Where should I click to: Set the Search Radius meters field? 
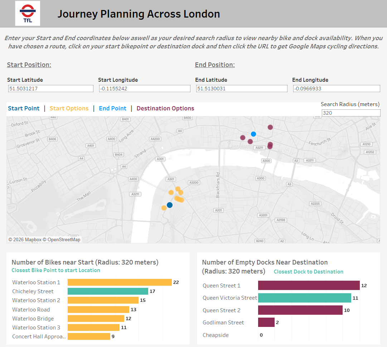coord(351,113)
